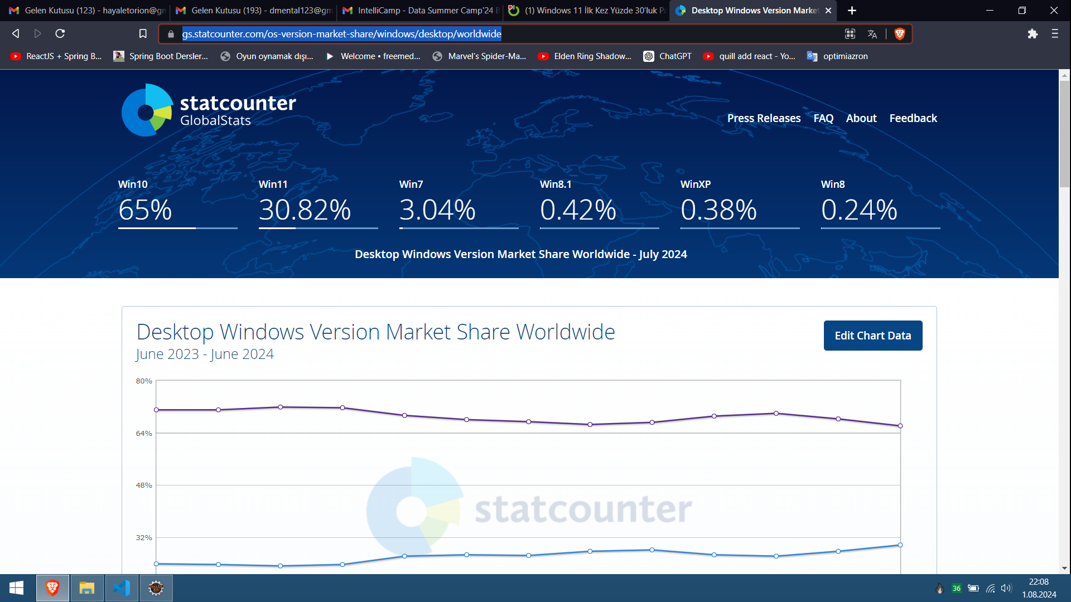
Task: Reload the page with refresh icon
Action: pos(60,34)
